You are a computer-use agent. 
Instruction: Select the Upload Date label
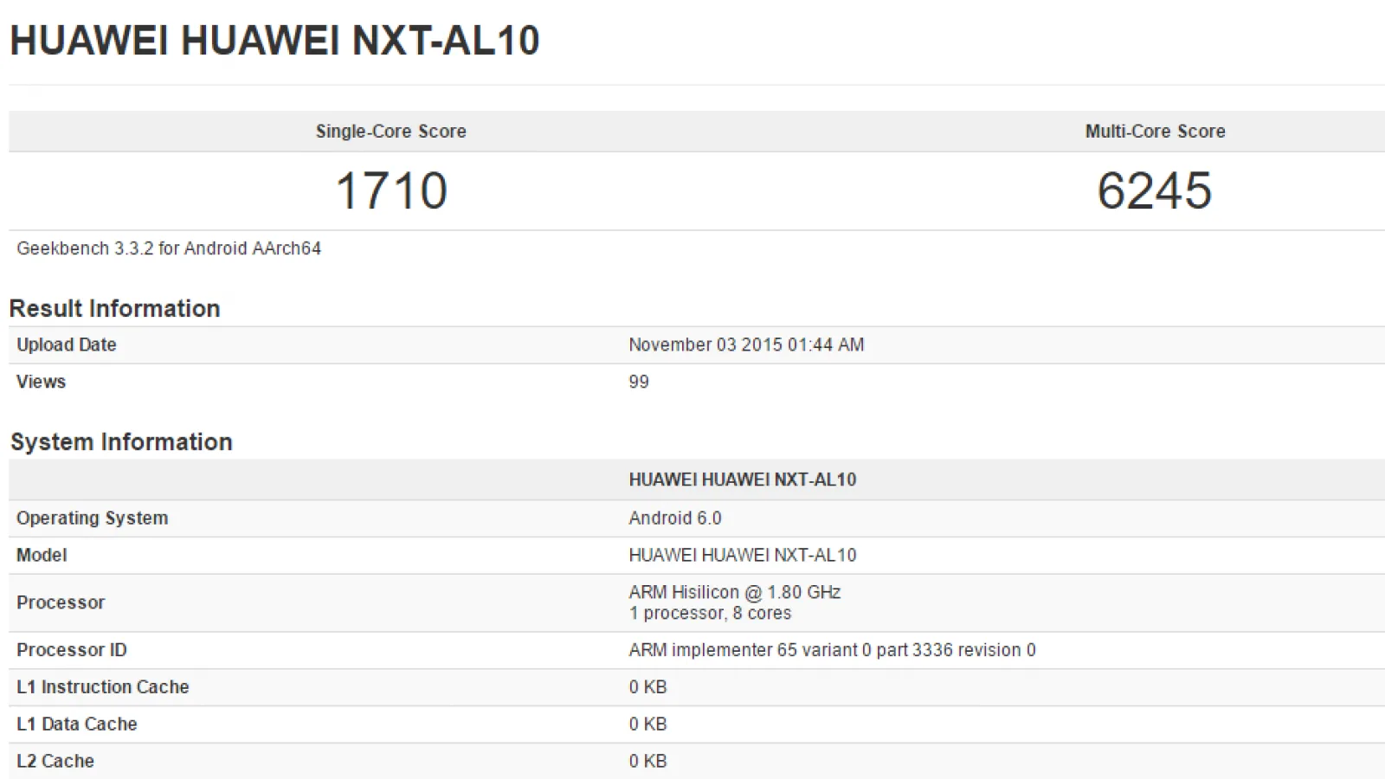coord(67,344)
